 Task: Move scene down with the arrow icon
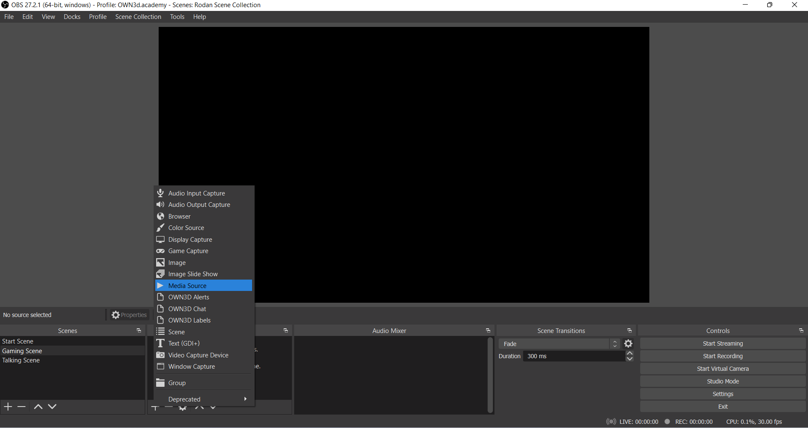52,407
